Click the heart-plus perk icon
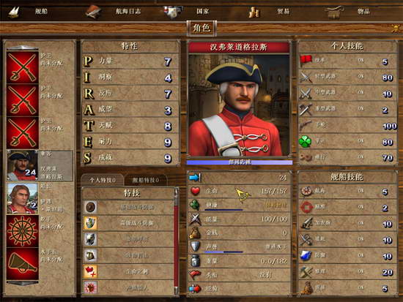Image resolution: width=403 pixels, height=302 pixels. 90,271
